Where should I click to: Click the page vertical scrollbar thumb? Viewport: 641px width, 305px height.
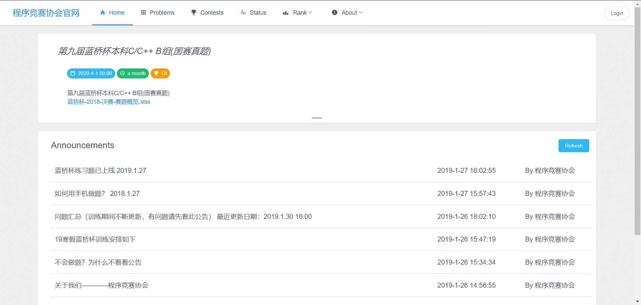(638, 121)
